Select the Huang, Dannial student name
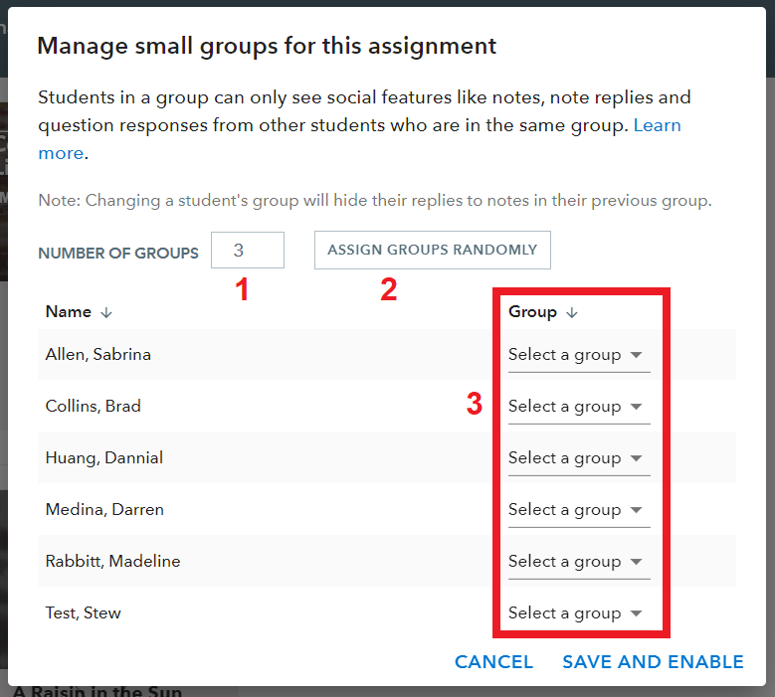Image resolution: width=775 pixels, height=697 pixels. 103,458
